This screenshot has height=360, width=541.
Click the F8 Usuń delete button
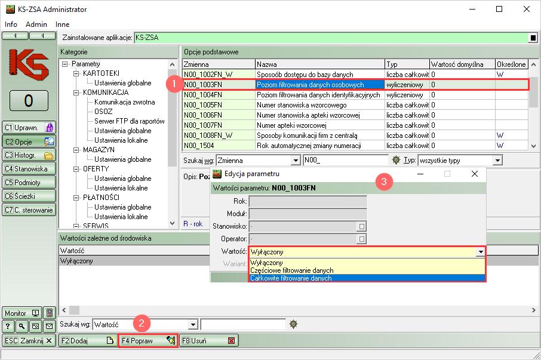pos(208,341)
